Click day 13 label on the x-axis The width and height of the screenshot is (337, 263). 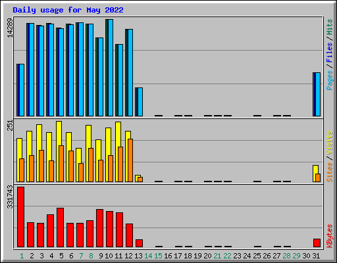coord(138,256)
